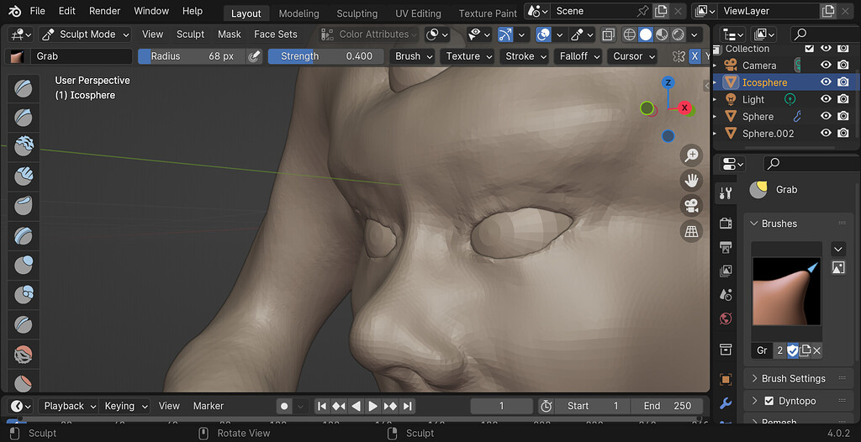Click the Strength slider
This screenshot has width=861, height=442.
326,56
